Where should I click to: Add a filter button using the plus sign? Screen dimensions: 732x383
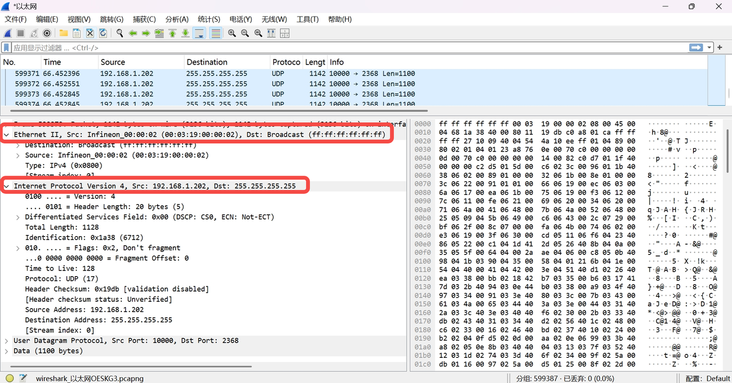coord(719,47)
